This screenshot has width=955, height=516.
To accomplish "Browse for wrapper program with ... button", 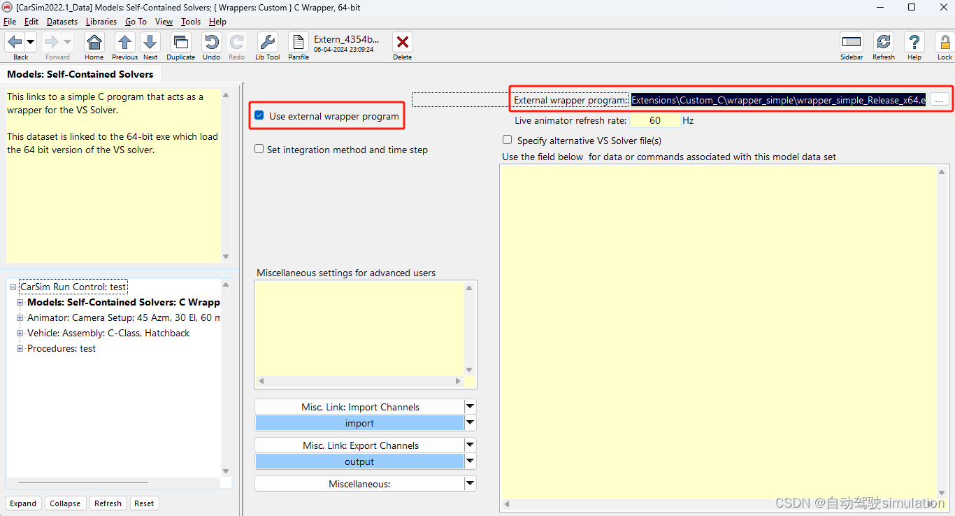I will pos(939,100).
